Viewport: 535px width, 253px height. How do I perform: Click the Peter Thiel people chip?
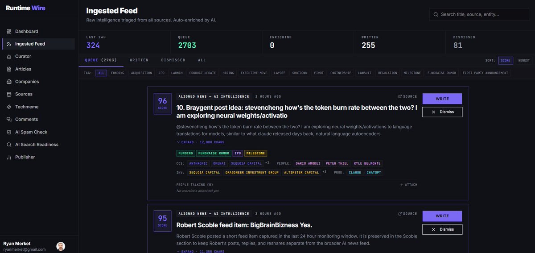pos(337,164)
